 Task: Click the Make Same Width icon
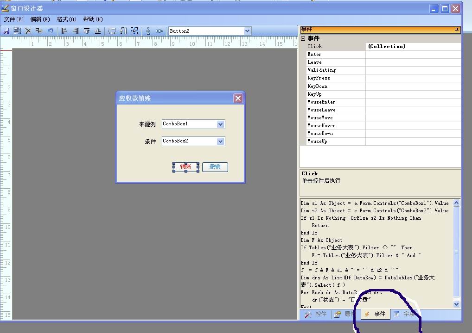pyautogui.click(x=112, y=31)
